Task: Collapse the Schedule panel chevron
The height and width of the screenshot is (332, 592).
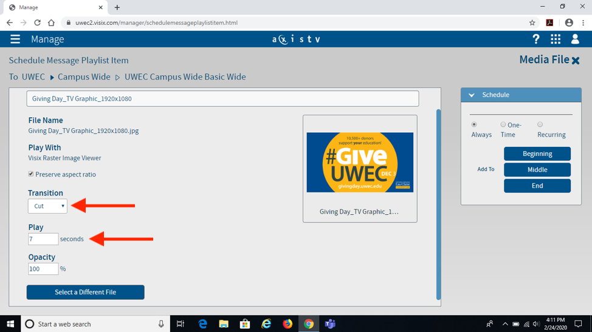Action: pyautogui.click(x=472, y=95)
